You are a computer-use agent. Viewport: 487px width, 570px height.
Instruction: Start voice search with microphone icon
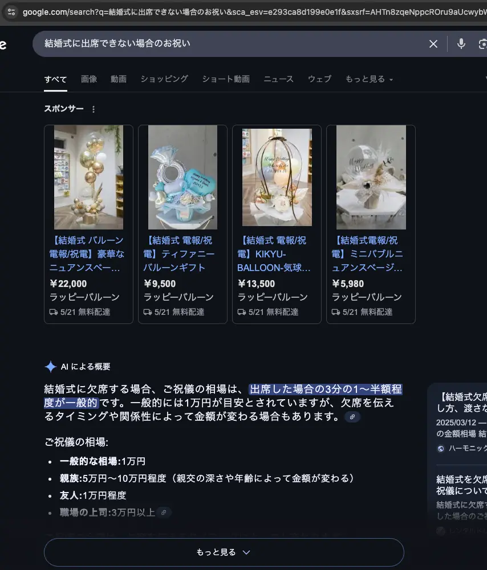point(461,44)
